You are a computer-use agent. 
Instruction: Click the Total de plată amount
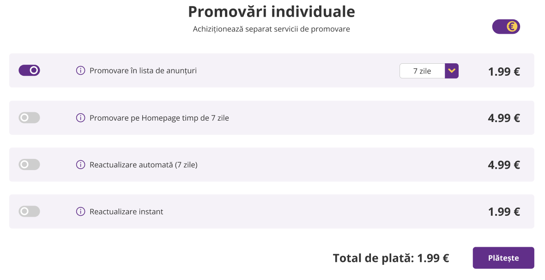click(433, 258)
